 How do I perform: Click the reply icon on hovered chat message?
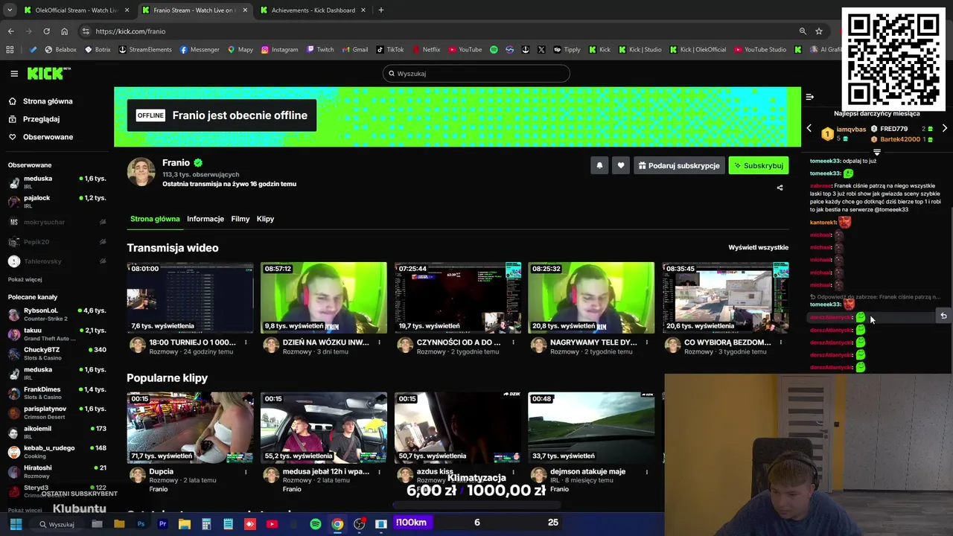click(x=943, y=316)
